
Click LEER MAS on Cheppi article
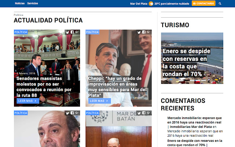(x=100, y=101)
